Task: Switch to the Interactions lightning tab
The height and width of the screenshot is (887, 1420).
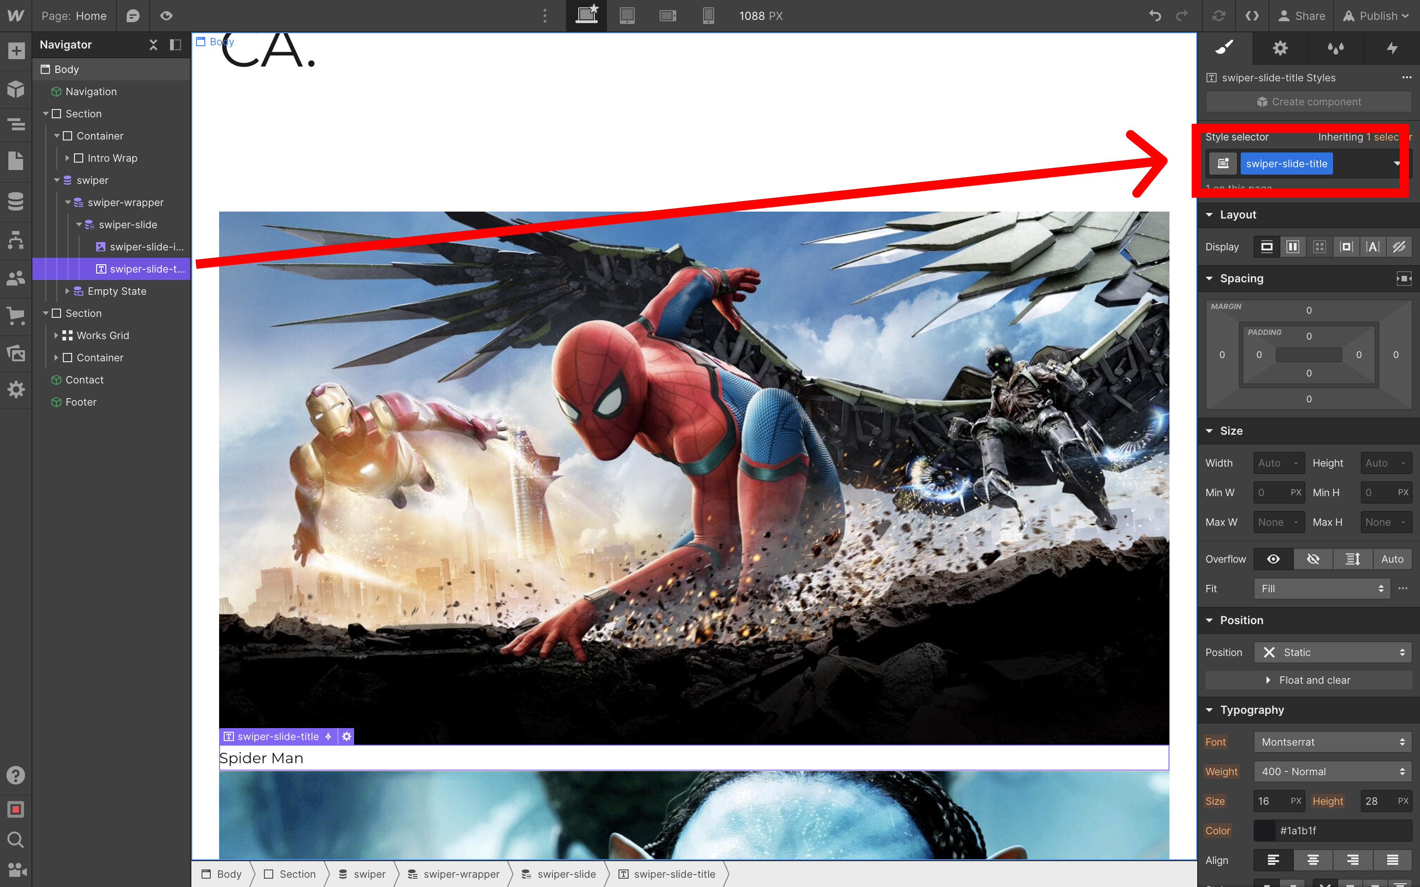Action: (x=1391, y=48)
